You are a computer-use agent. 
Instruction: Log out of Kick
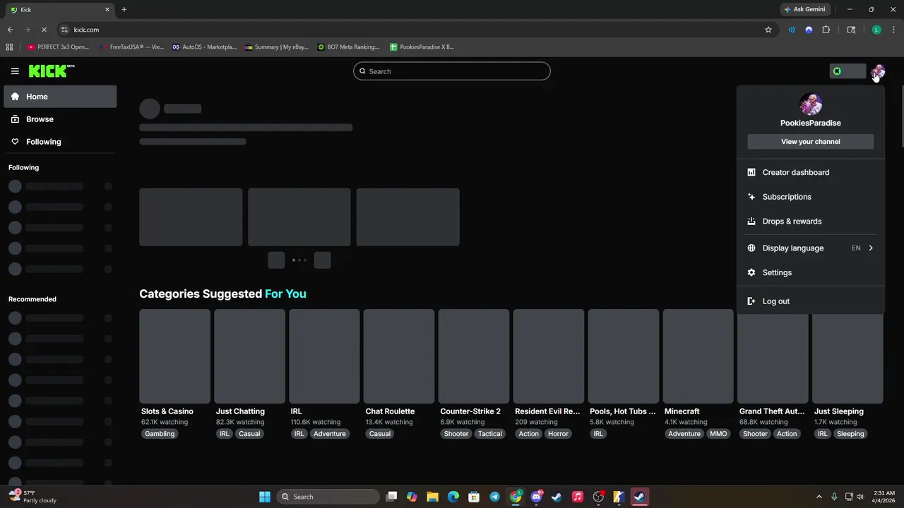click(811, 301)
